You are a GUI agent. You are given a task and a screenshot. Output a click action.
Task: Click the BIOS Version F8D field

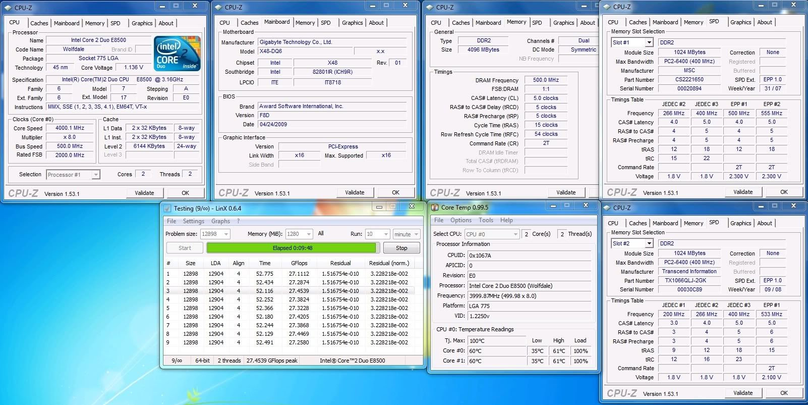332,115
